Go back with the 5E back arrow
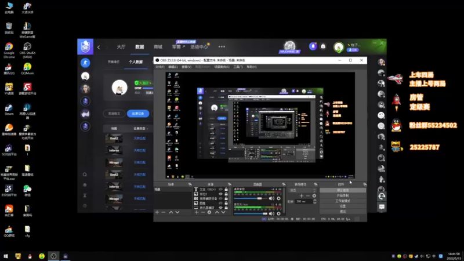This screenshot has height=261, width=464. (99, 47)
